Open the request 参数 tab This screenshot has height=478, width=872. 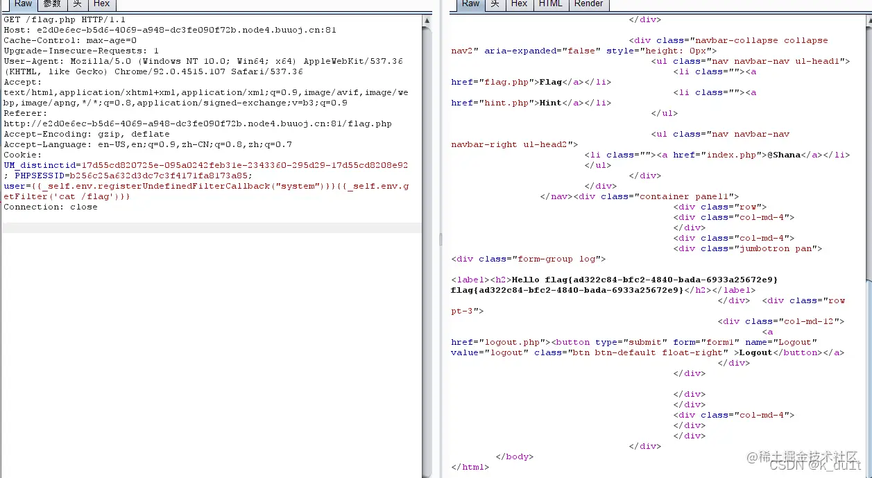click(x=52, y=4)
